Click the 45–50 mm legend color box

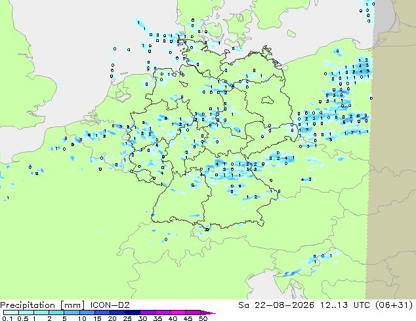193,312
